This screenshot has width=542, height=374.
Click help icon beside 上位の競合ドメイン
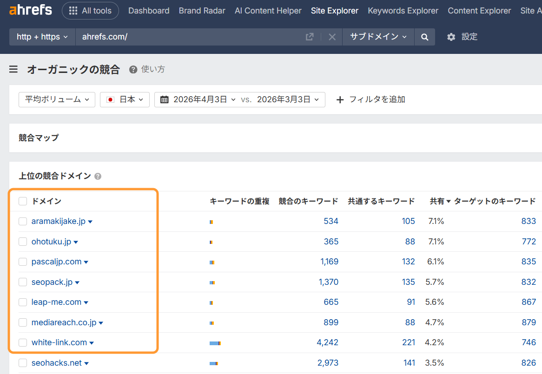pyautogui.click(x=98, y=177)
